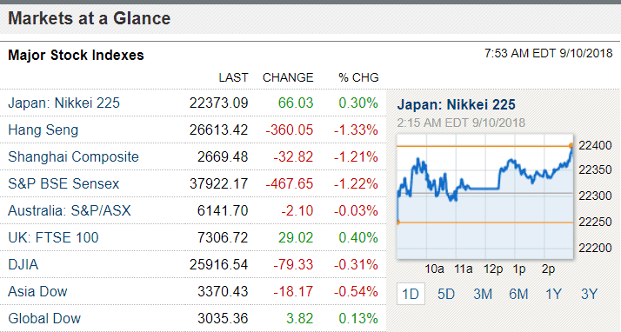Screen dimensions: 621x332
Task: Open the Asia Dow index link
Action: [37, 291]
